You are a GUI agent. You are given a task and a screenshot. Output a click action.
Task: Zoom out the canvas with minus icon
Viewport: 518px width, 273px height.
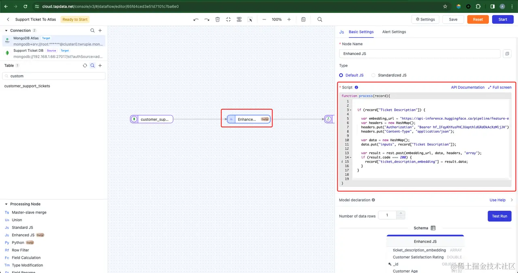coord(264,19)
